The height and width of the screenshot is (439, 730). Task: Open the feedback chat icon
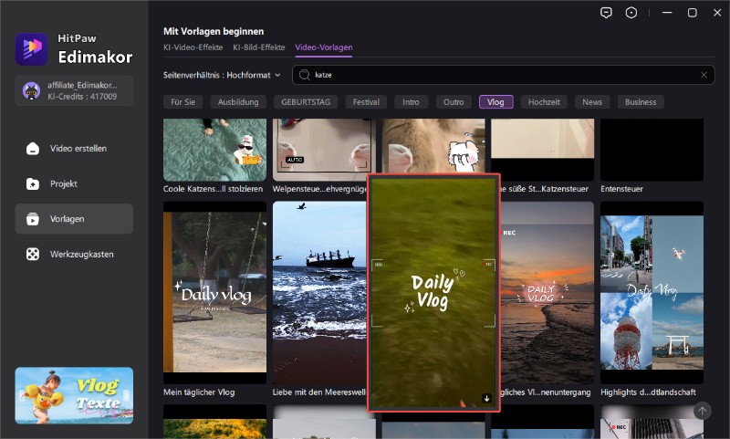pos(605,13)
